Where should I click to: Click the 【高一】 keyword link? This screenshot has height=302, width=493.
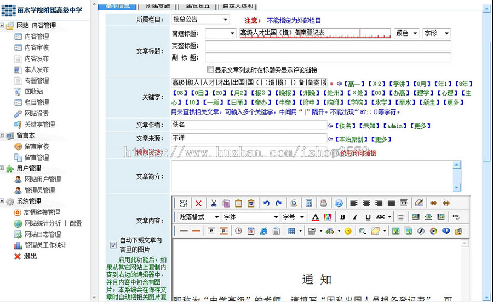(354, 84)
